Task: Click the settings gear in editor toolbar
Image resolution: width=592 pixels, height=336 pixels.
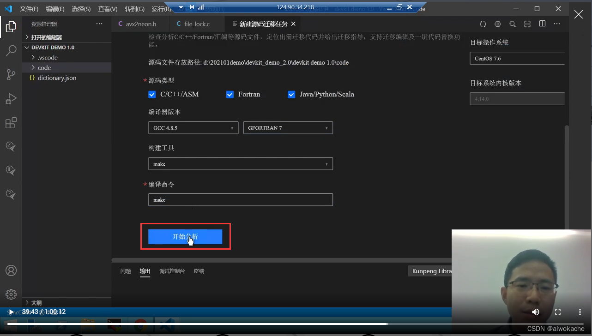Action: click(498, 24)
